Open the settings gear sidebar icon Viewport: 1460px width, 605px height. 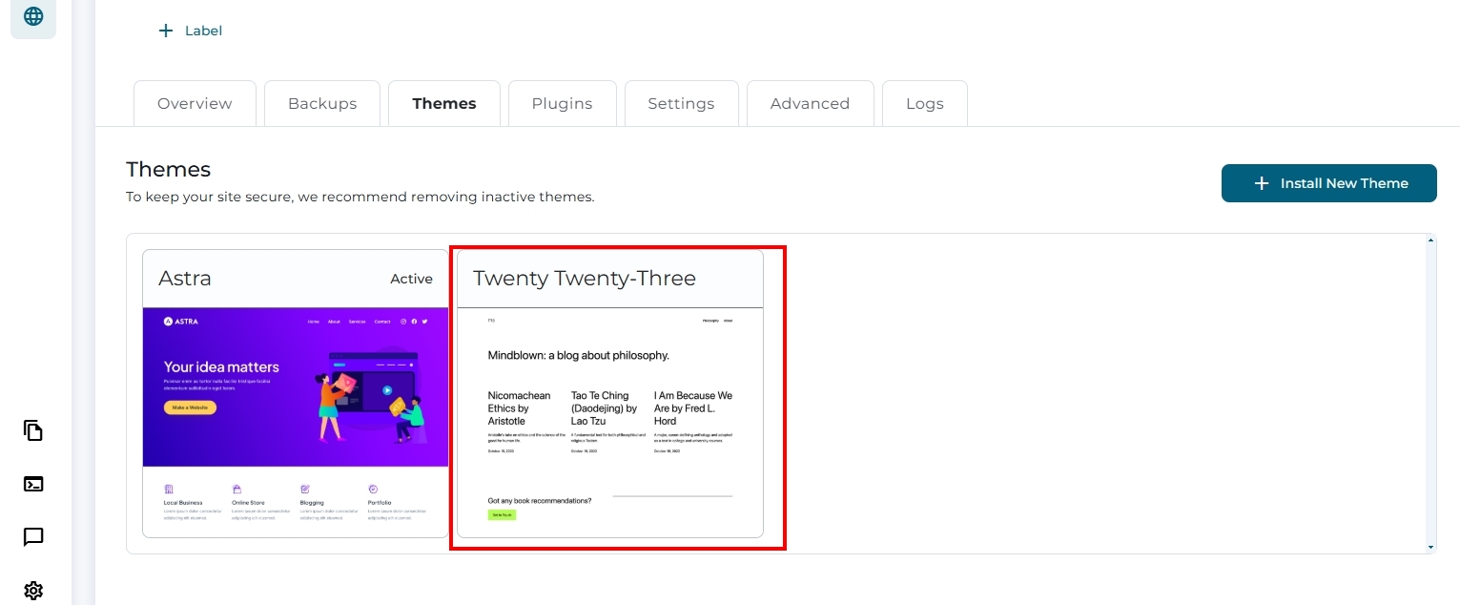pyautogui.click(x=33, y=591)
